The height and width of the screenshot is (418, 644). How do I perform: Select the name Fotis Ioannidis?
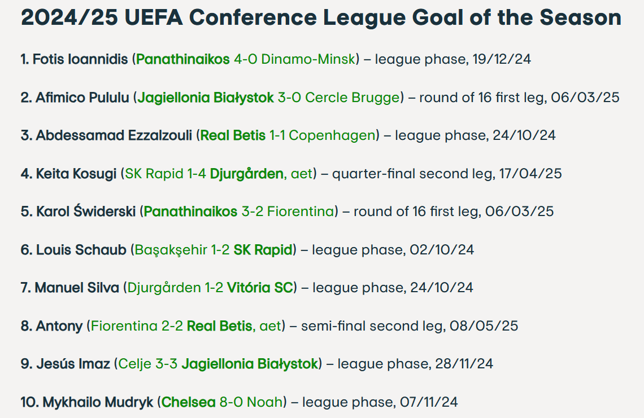click(x=80, y=59)
